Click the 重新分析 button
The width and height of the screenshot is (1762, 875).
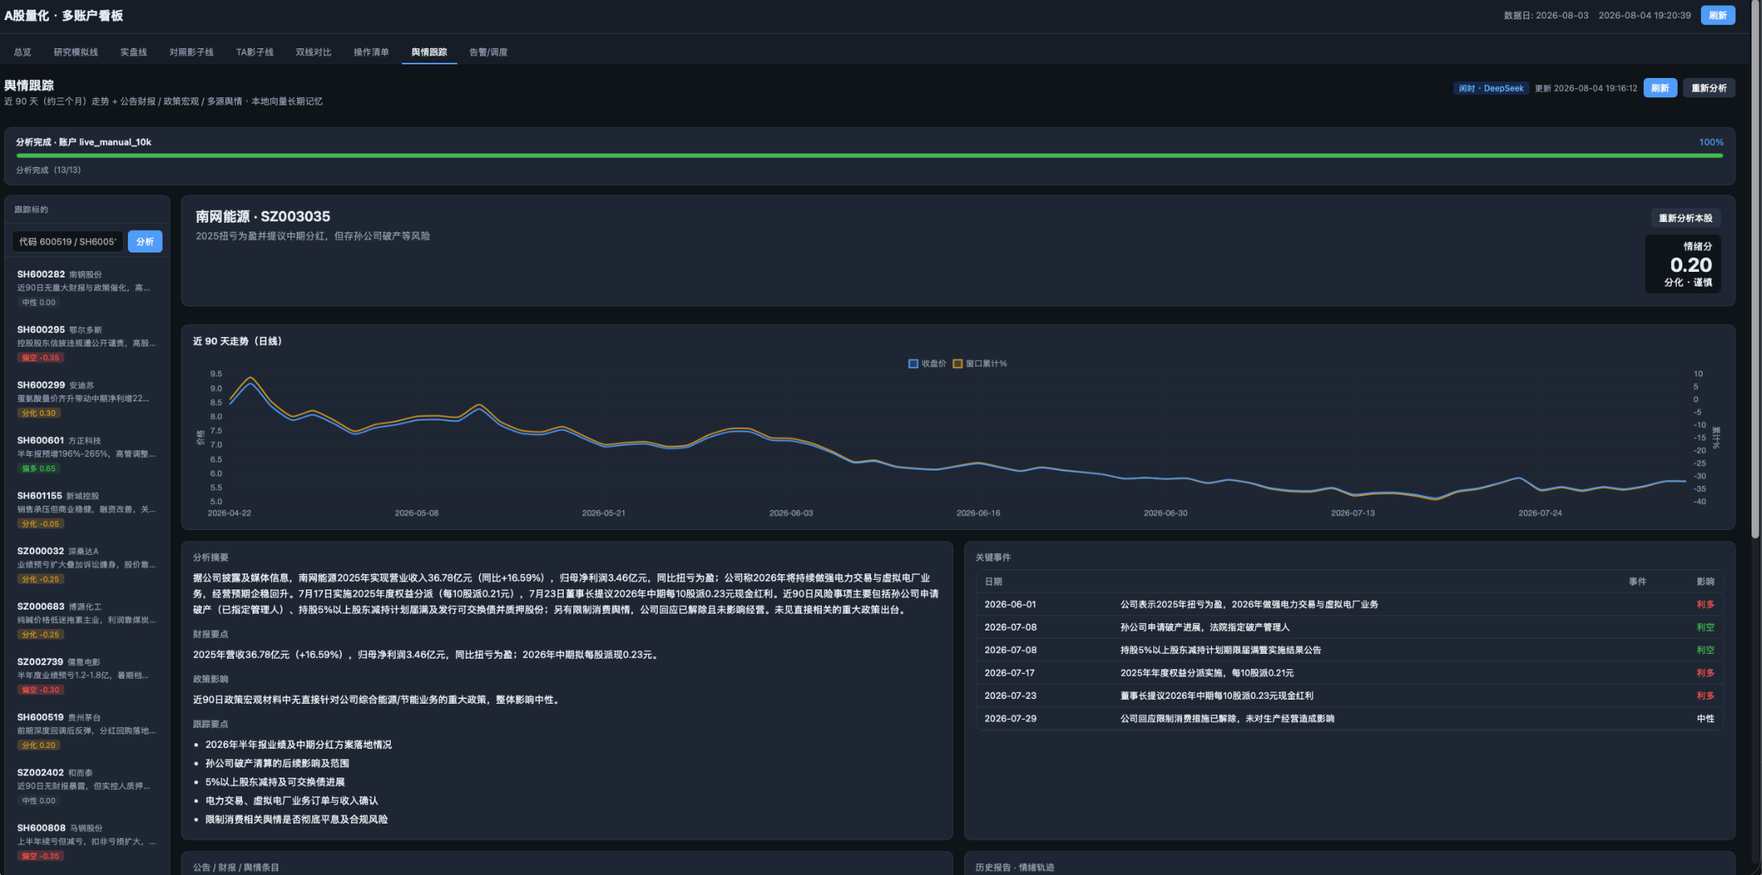click(x=1709, y=88)
